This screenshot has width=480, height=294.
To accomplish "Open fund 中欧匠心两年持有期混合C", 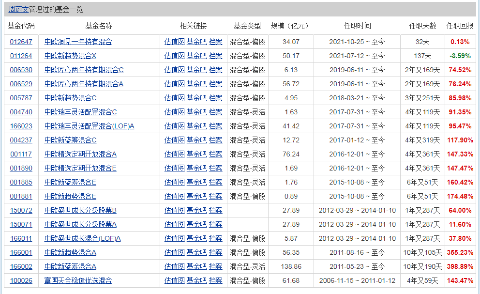I will 84,70.
